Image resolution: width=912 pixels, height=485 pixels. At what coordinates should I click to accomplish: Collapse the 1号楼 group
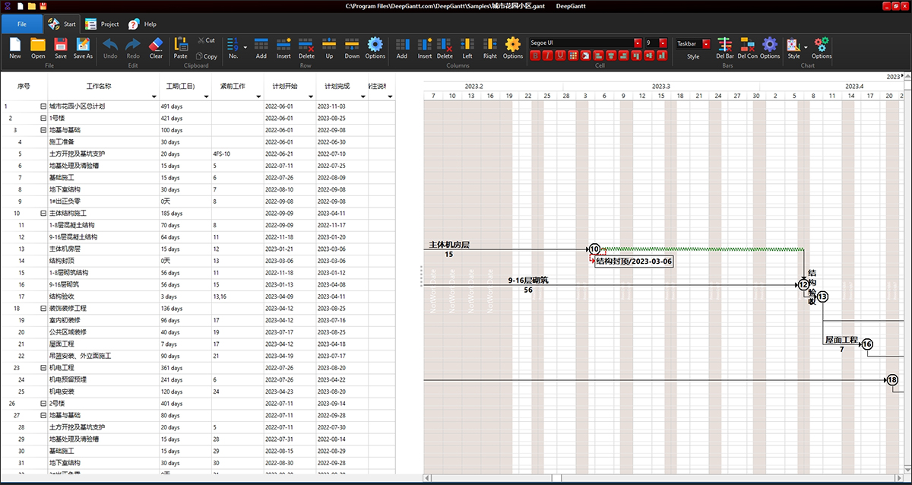(43, 119)
